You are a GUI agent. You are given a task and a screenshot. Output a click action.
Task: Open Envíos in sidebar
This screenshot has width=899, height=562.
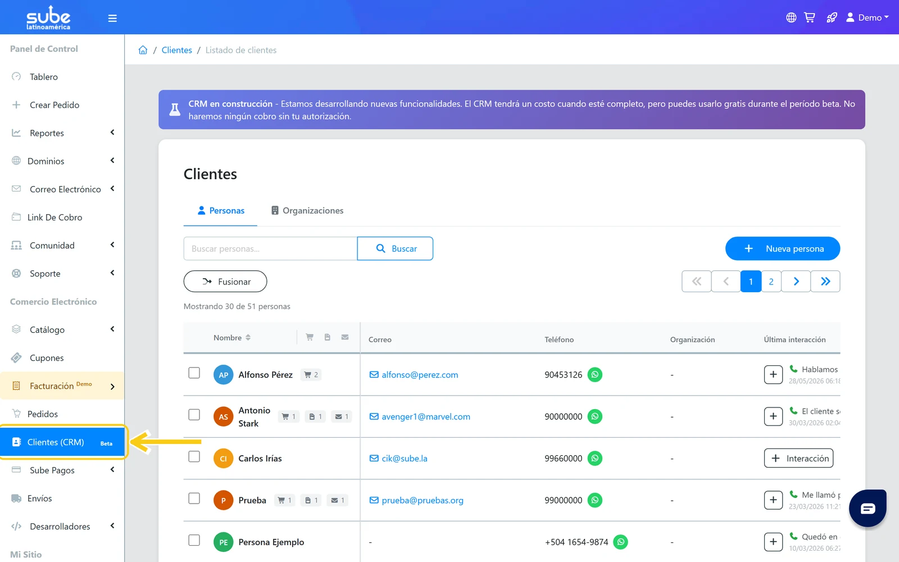(x=62, y=498)
